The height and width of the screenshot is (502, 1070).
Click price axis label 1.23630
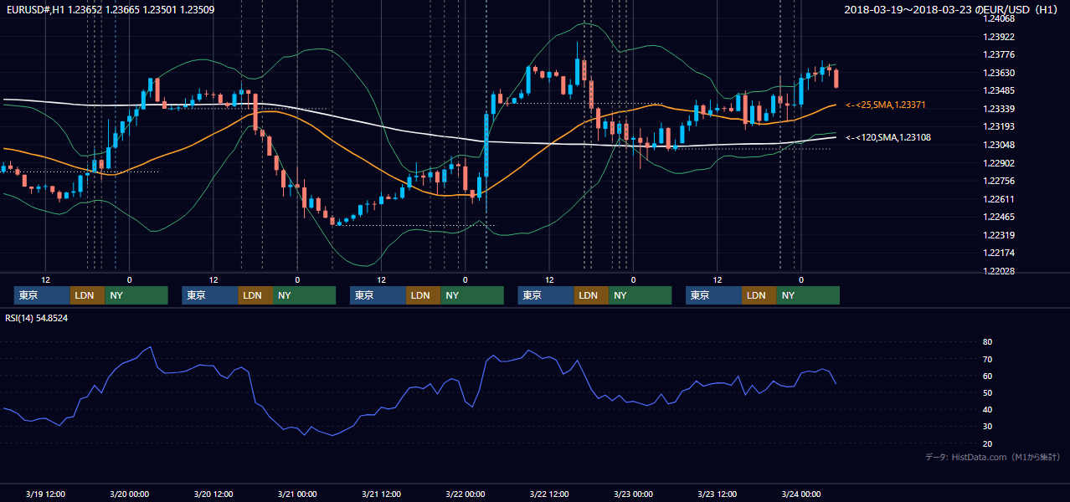[1000, 73]
